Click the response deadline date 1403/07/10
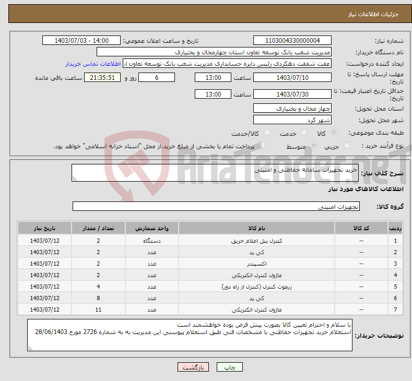This screenshot has width=412, height=381. click(292, 77)
